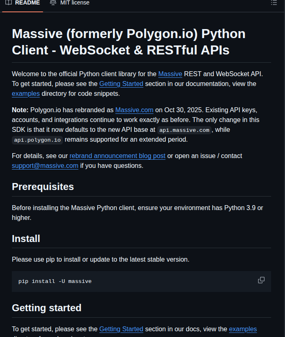The height and width of the screenshot is (337, 285).
Task: Switch to the MIT license tab
Action: 69,3
